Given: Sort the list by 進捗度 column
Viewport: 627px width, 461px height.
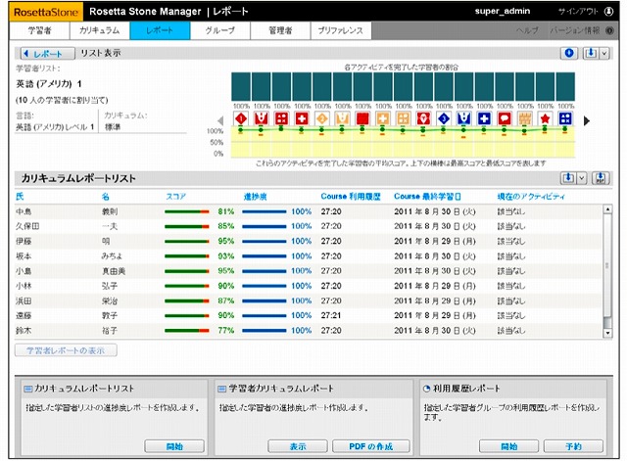Looking at the screenshot, I should pyautogui.click(x=255, y=196).
